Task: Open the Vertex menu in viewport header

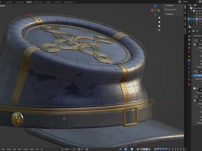Action: click(26, 149)
